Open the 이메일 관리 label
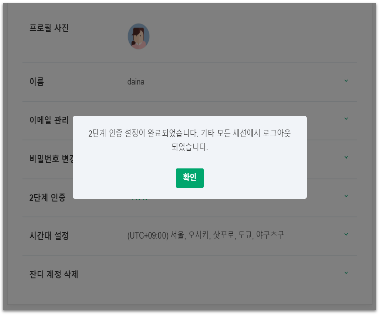Image resolution: width=379 pixels, height=315 pixels. coord(49,120)
